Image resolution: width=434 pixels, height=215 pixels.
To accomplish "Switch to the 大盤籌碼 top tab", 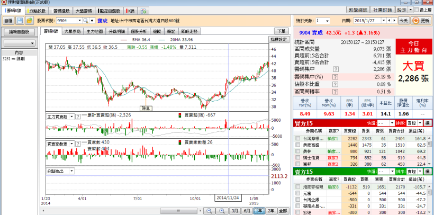I will pyautogui.click(x=84, y=11).
